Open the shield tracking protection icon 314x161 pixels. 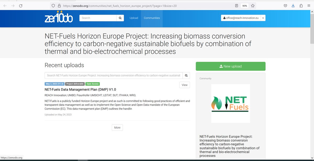53,5
